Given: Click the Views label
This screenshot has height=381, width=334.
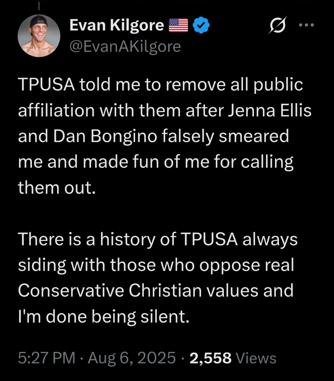Looking at the screenshot, I should tap(256, 358).
